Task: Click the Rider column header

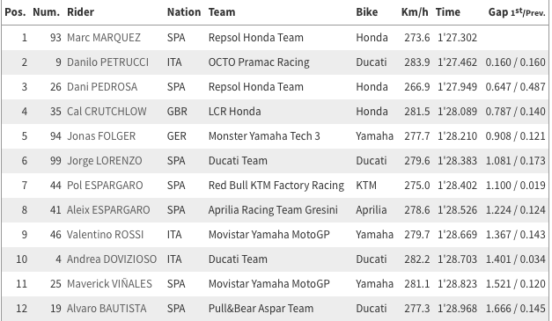Action: (81, 12)
